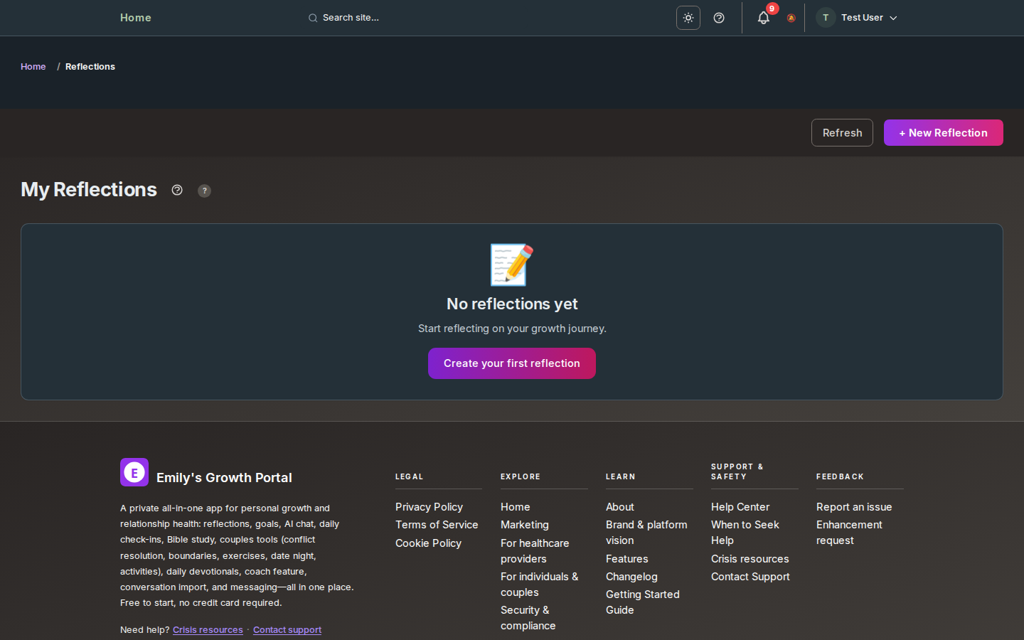Open the Home item in top navigation

(x=135, y=18)
